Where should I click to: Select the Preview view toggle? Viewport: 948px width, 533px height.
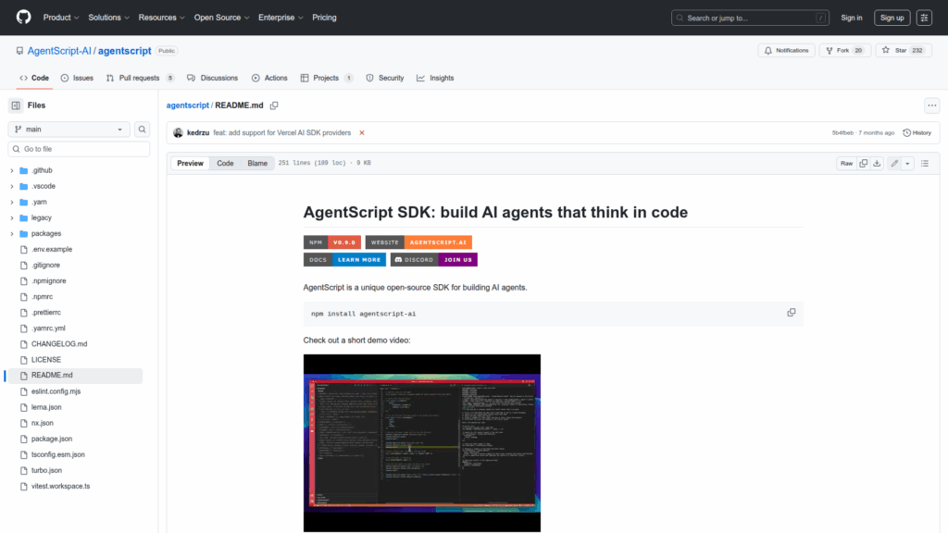pos(191,163)
